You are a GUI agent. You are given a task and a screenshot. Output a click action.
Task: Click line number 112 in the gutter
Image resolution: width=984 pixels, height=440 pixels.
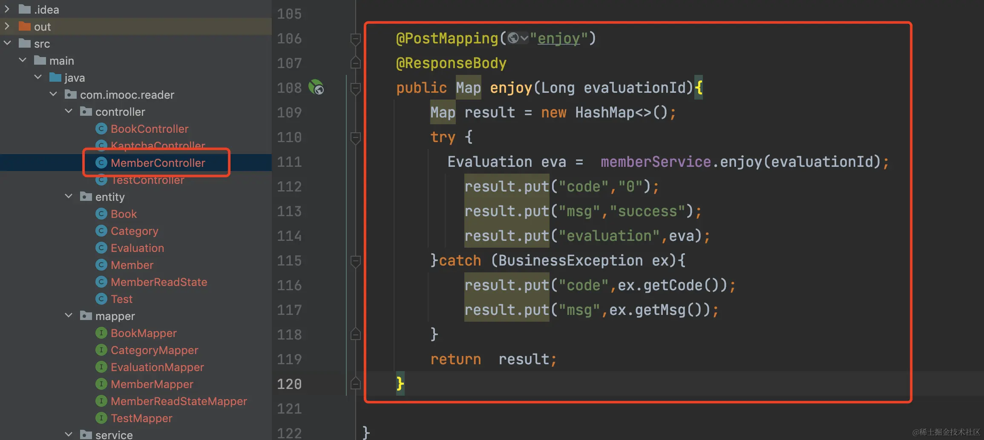pos(289,187)
